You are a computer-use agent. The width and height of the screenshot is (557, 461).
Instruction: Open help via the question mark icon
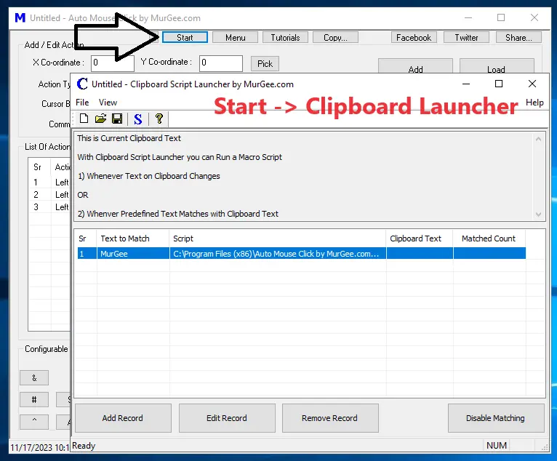pyautogui.click(x=159, y=119)
